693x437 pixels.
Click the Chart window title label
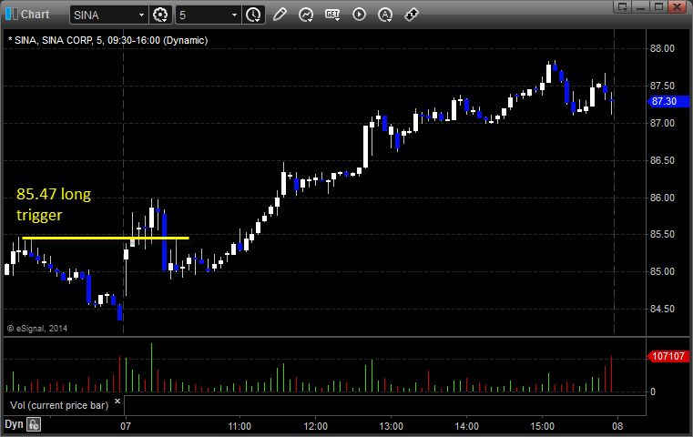35,15
